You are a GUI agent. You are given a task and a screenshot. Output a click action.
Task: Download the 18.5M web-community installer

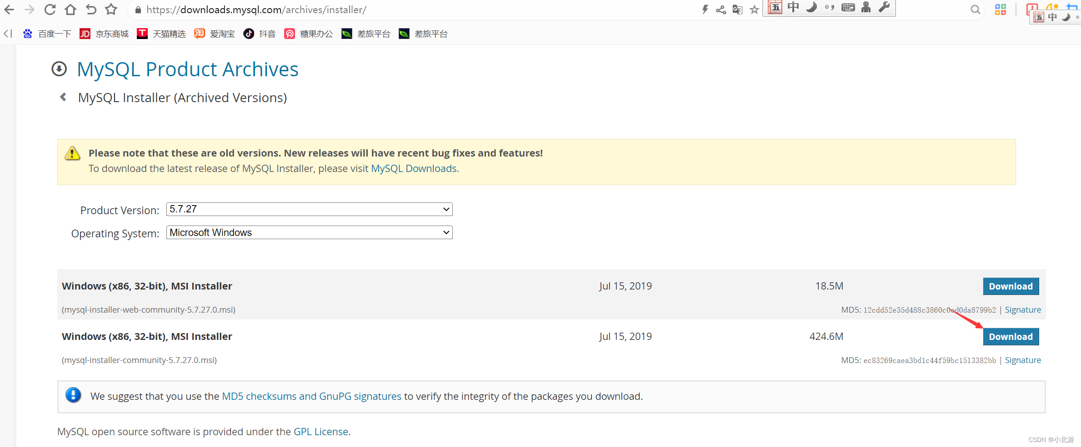tap(1011, 286)
